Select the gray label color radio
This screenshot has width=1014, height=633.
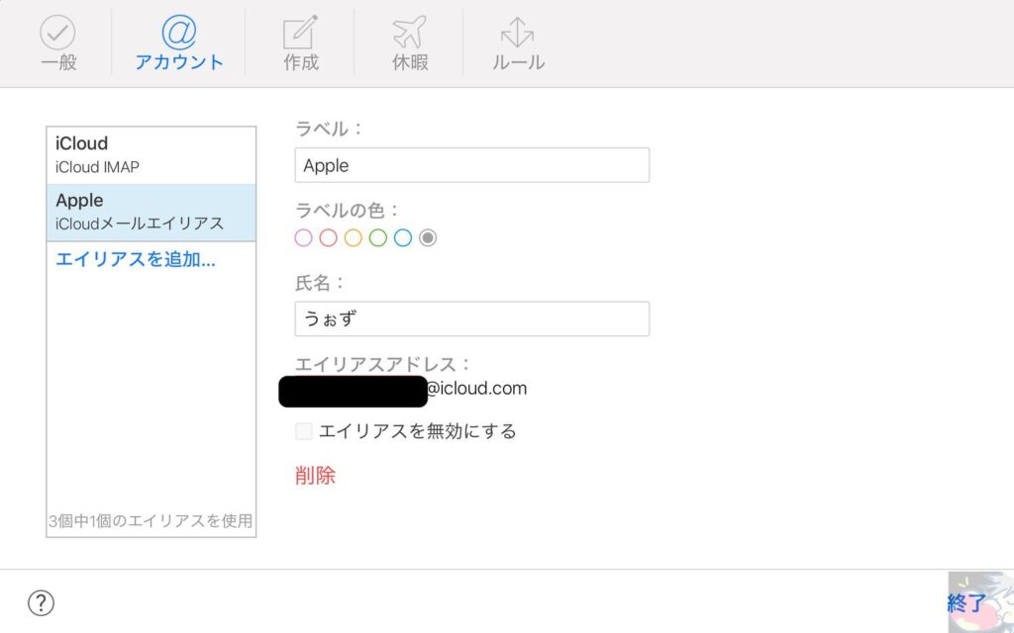[428, 237]
